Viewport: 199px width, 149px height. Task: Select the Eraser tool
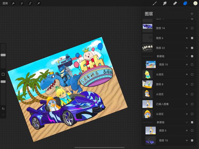click(175, 3)
